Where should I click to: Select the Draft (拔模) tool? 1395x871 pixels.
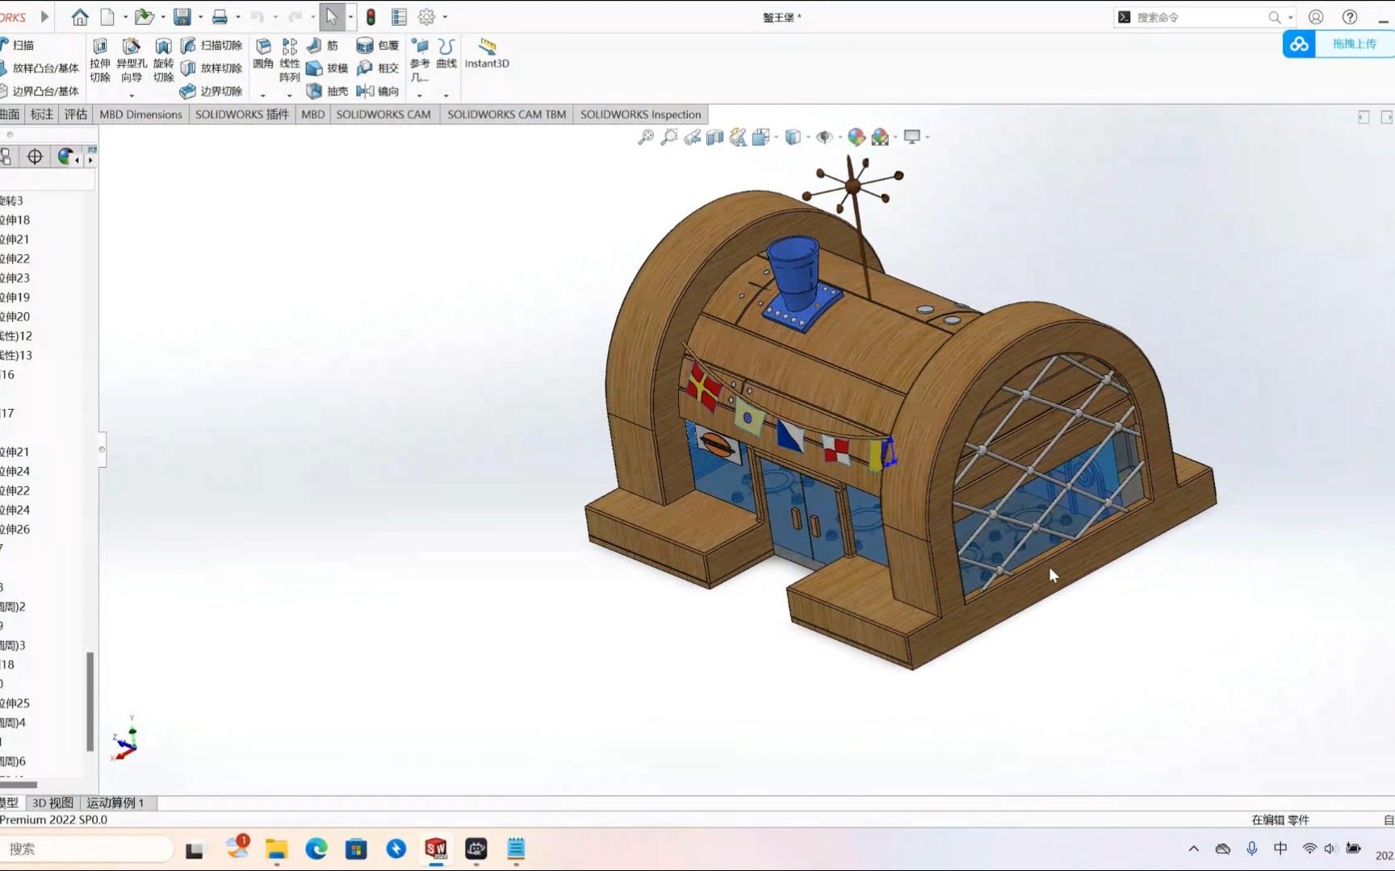click(x=327, y=69)
